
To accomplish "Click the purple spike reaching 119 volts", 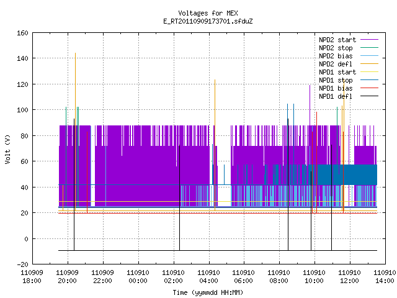I will 310,105.
